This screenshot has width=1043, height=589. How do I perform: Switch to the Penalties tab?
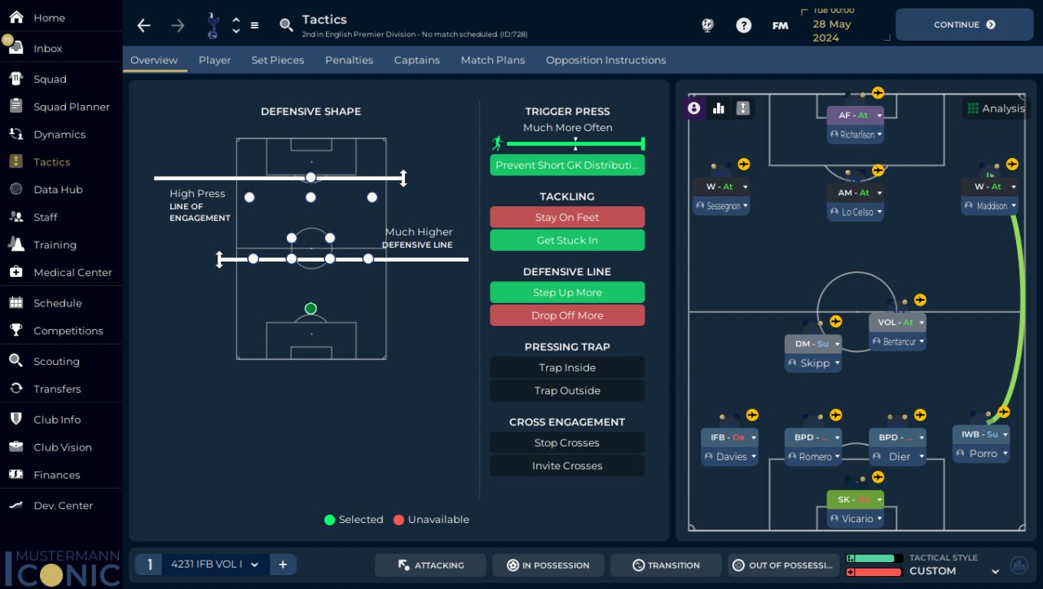(349, 60)
